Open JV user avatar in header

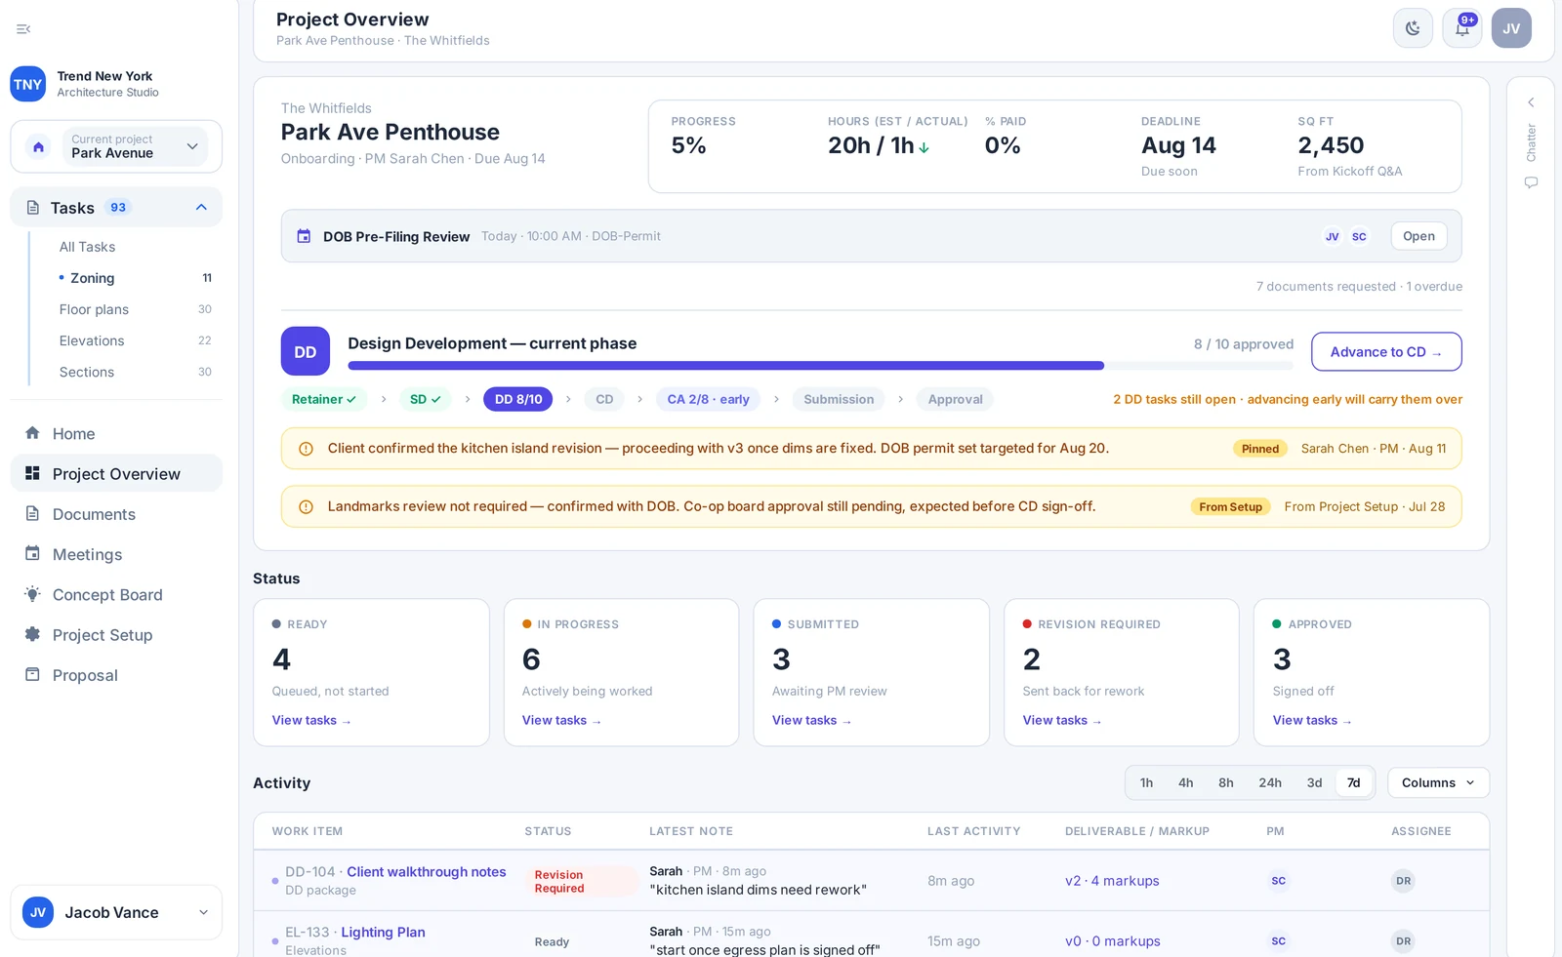coord(1511,28)
